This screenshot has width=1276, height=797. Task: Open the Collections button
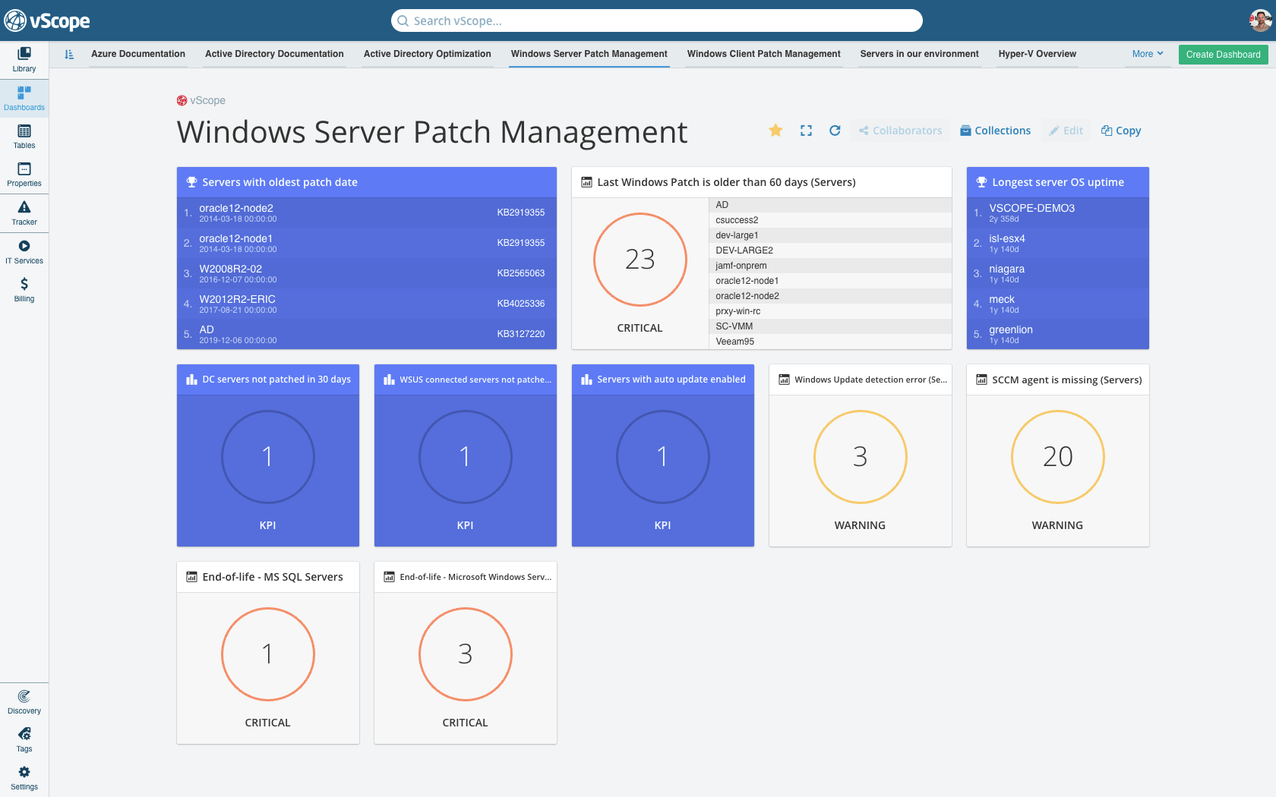click(995, 131)
